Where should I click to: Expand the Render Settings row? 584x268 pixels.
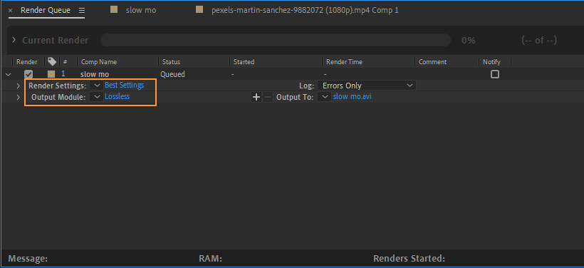tap(18, 86)
